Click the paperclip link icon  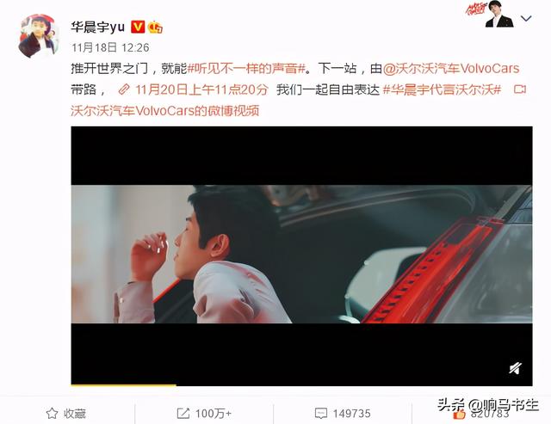[124, 89]
